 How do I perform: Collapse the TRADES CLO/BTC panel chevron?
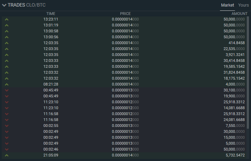tap(4, 5)
